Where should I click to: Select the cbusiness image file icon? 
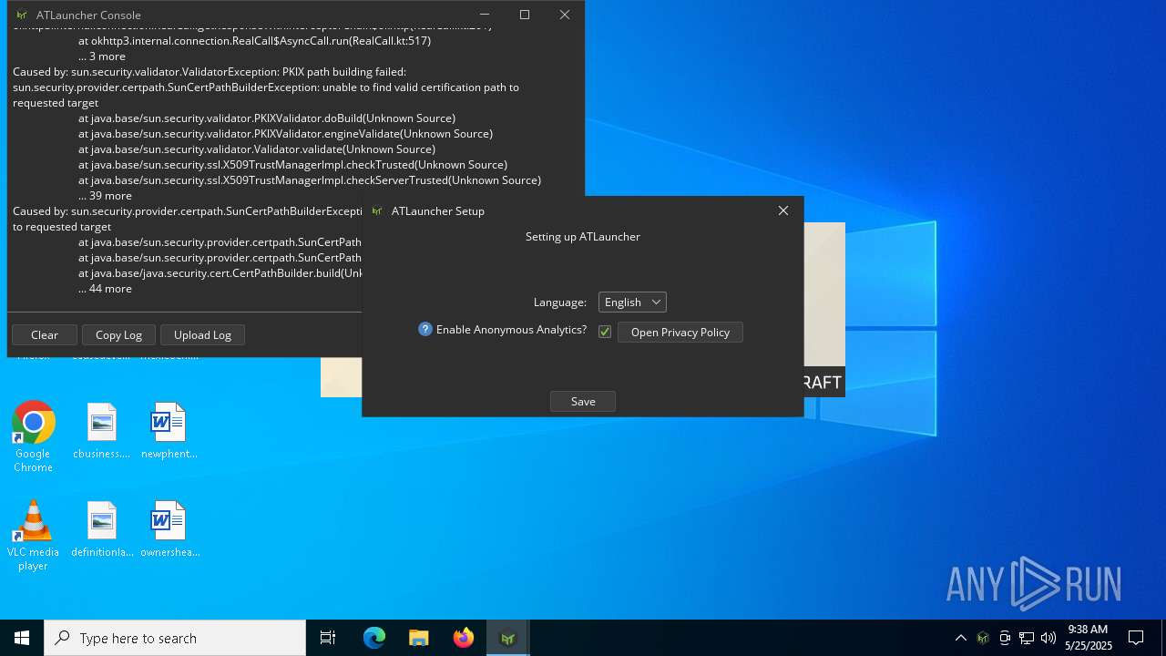[102, 431]
